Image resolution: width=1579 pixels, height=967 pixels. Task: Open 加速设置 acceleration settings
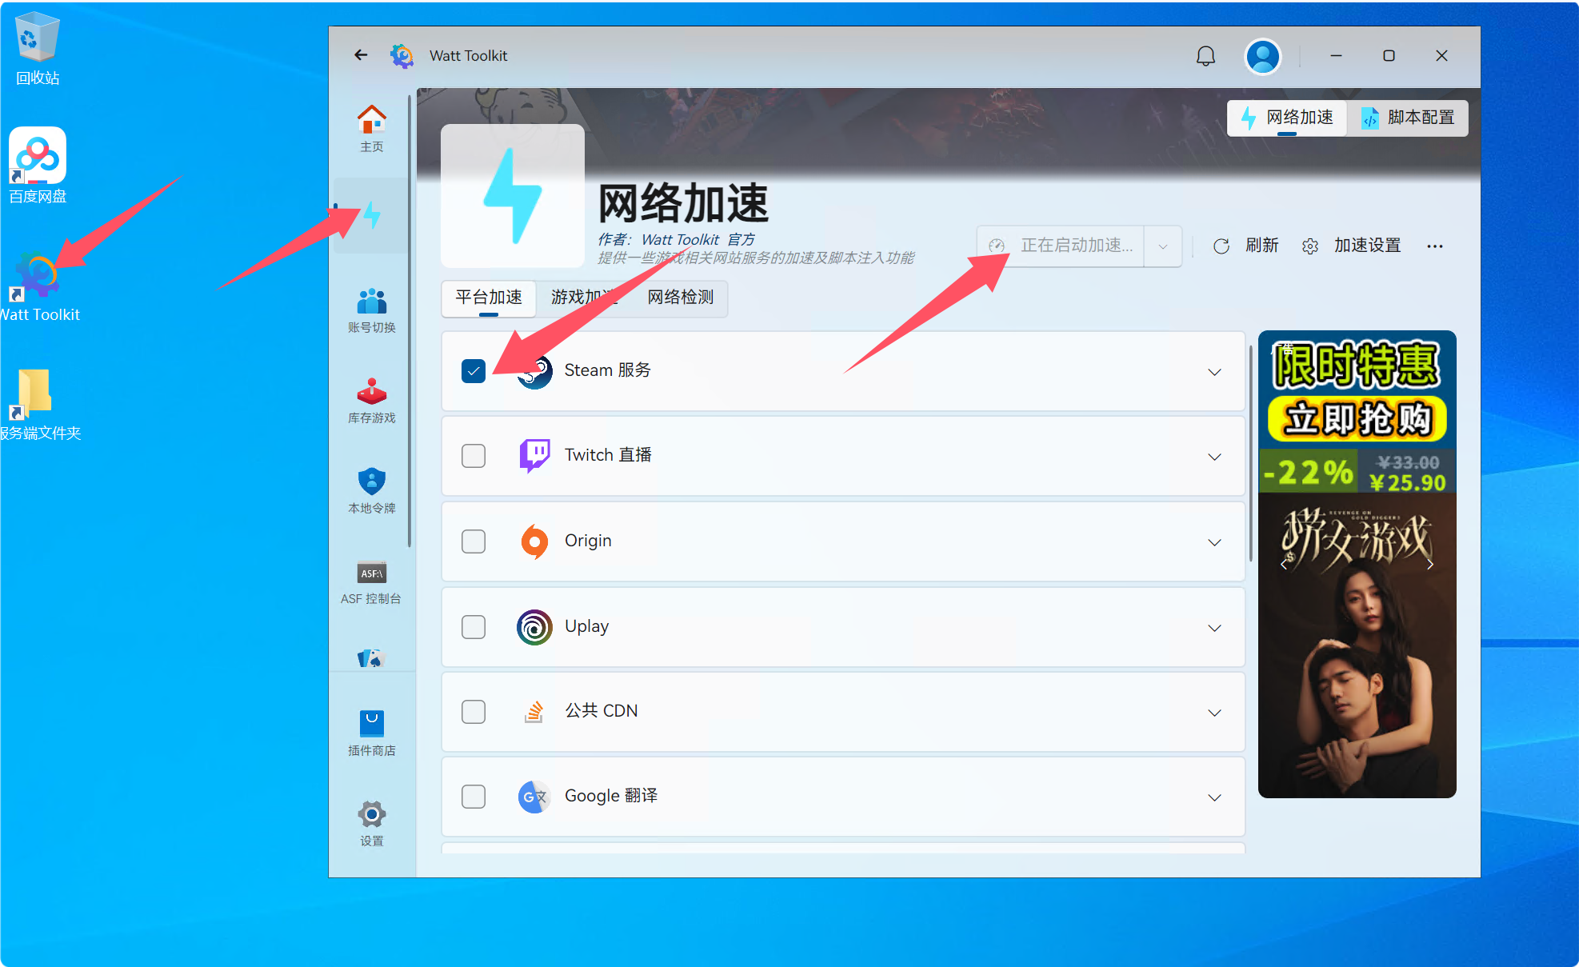[1352, 246]
